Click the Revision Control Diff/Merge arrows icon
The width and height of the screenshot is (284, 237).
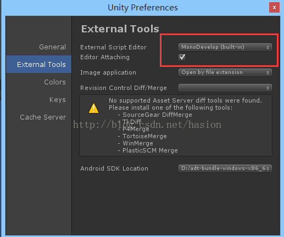coord(268,88)
